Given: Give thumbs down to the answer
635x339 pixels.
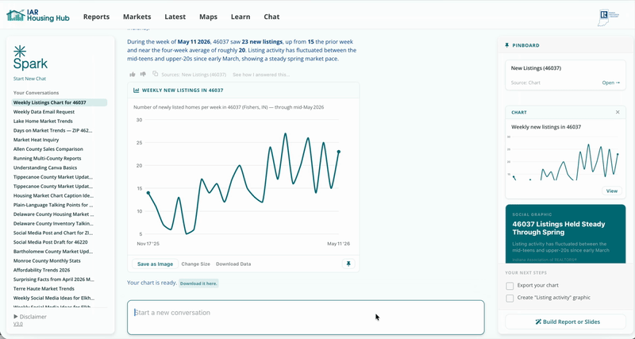Looking at the screenshot, I should pos(143,75).
